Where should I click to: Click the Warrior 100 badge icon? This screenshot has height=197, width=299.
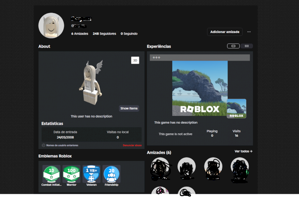pos(71,174)
